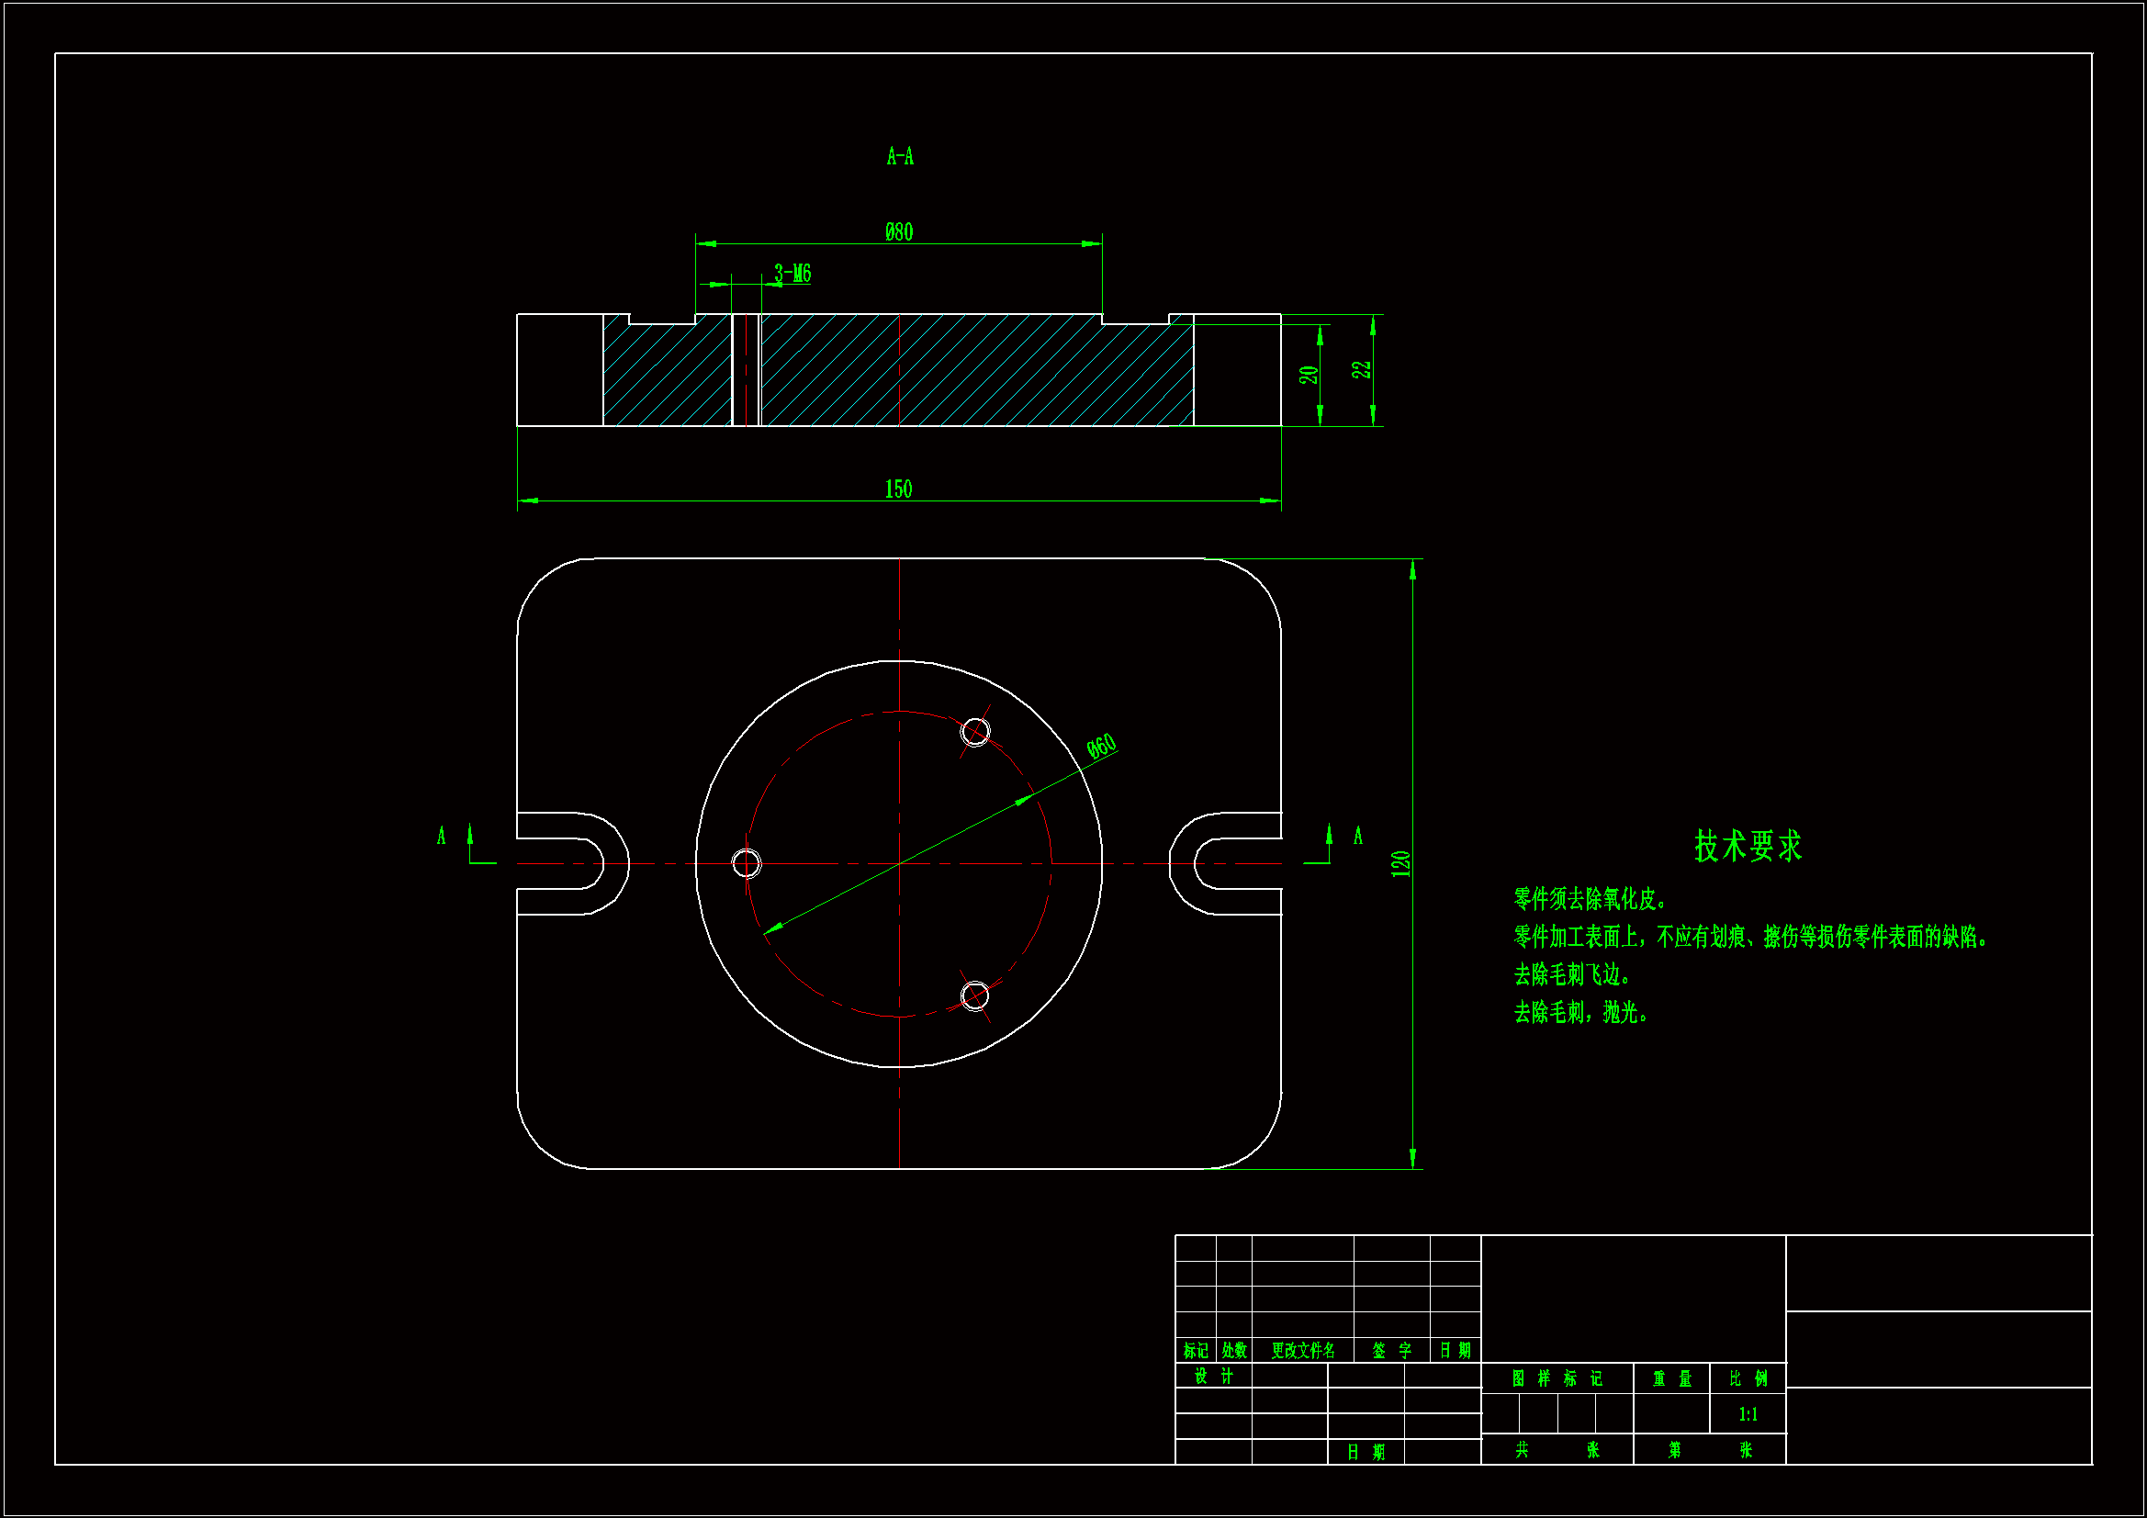The image size is (2147, 1518).
Task: Click the 3-M6 thread annotation
Action: click(792, 274)
